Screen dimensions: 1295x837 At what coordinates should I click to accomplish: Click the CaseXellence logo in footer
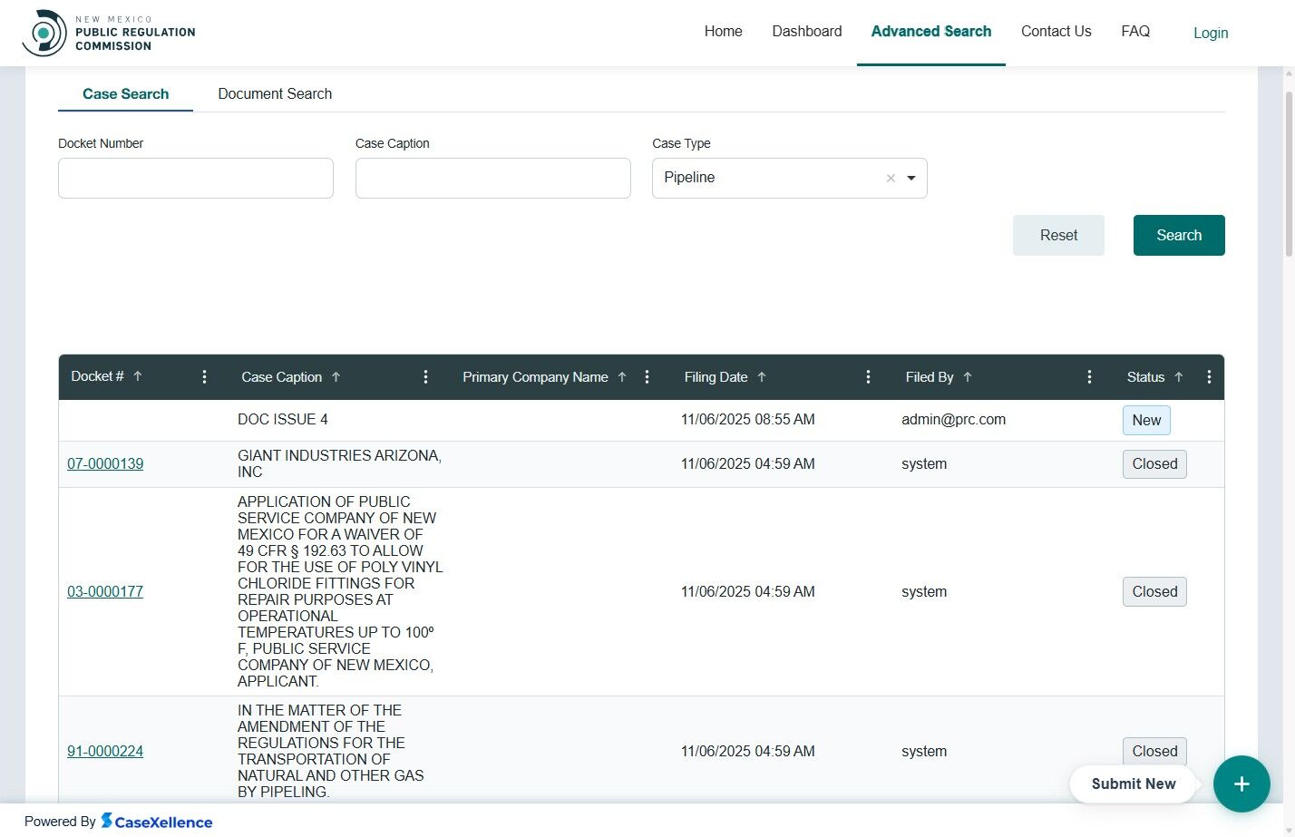pyautogui.click(x=156, y=822)
